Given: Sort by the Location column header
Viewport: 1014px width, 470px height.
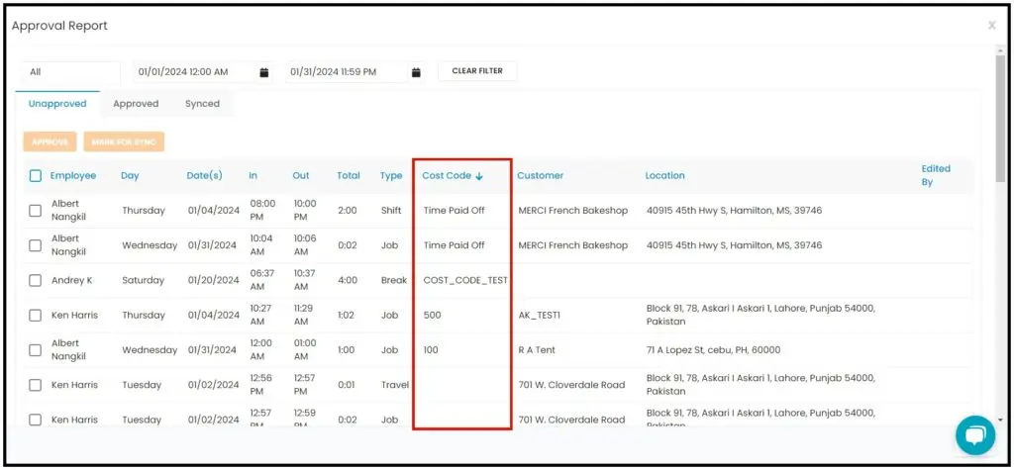Looking at the screenshot, I should (x=664, y=176).
